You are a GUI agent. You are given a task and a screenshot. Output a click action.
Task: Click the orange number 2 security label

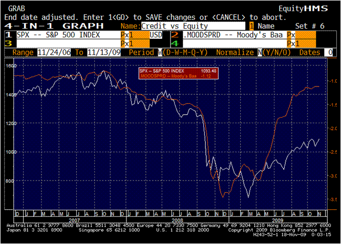(175, 35)
